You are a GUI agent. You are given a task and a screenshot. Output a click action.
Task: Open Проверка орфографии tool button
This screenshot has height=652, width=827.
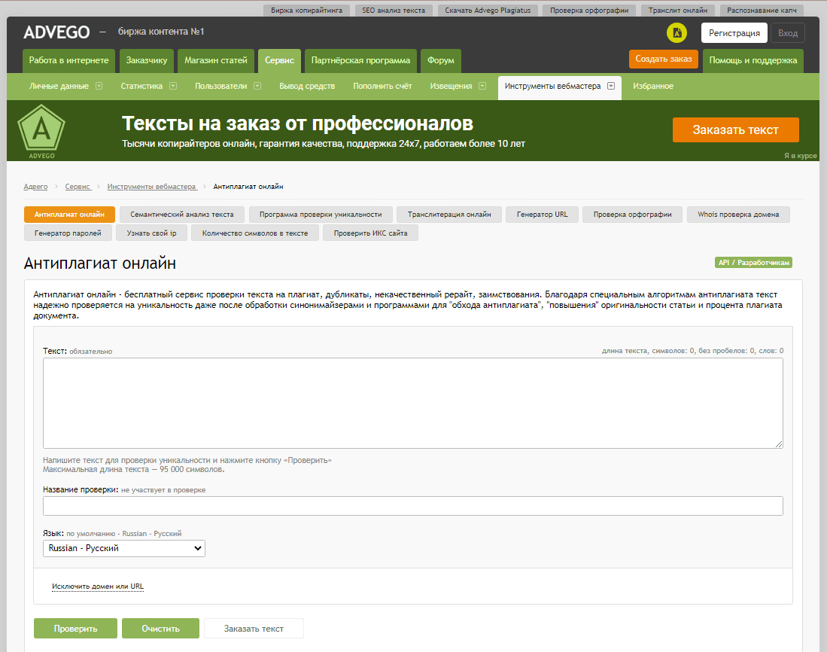coord(632,214)
